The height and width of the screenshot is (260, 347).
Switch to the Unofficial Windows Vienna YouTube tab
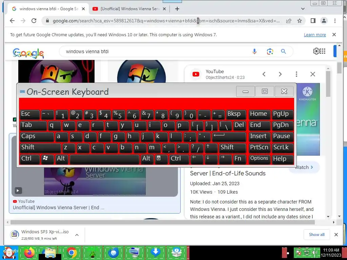point(130,9)
